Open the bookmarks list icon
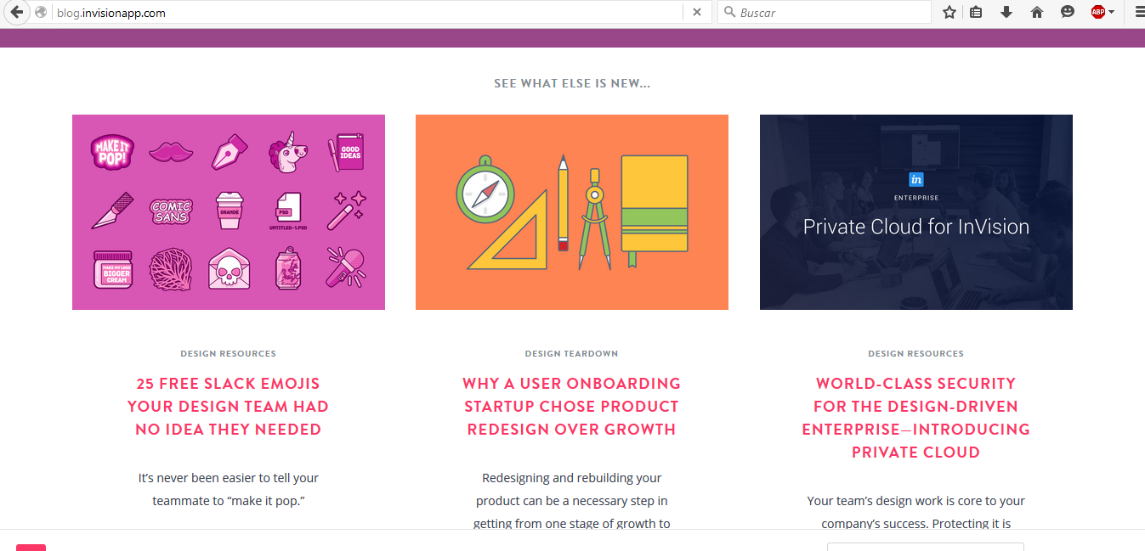Screen dimensions: 1145x551 pos(976,12)
